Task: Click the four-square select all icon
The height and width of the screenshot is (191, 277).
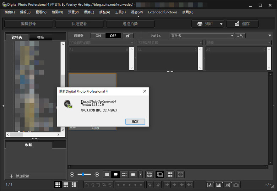Action: tap(170, 175)
